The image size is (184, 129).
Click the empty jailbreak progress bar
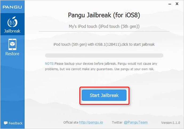[104, 56]
